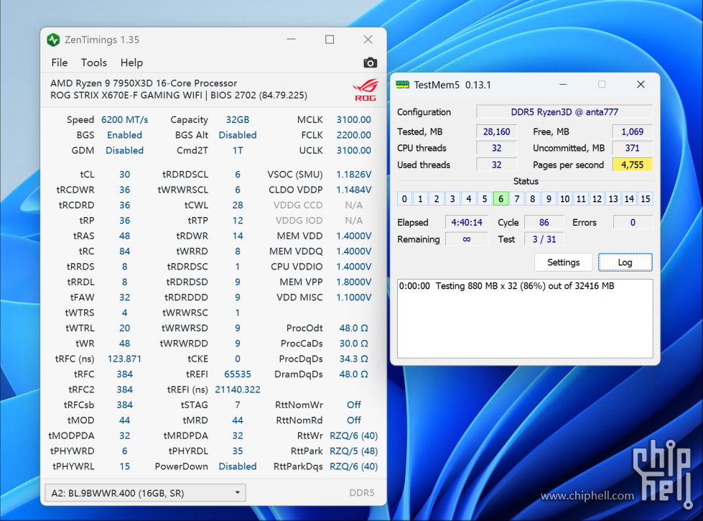Click status thread box 12 in TestMem5
The width and height of the screenshot is (703, 521).
click(x=597, y=199)
